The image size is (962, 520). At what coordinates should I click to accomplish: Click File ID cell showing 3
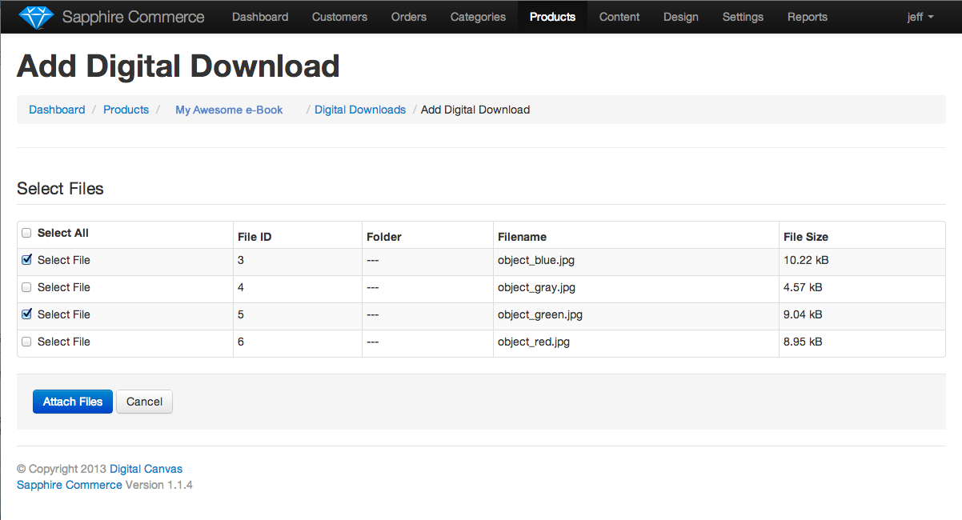point(298,260)
